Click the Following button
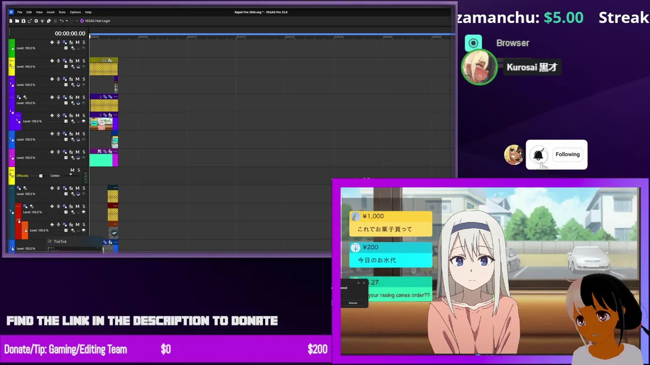The image size is (650, 365). tap(568, 154)
